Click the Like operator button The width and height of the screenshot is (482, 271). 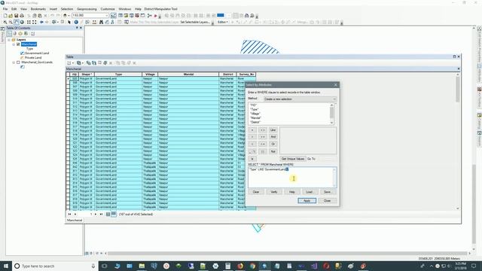coord(273,130)
